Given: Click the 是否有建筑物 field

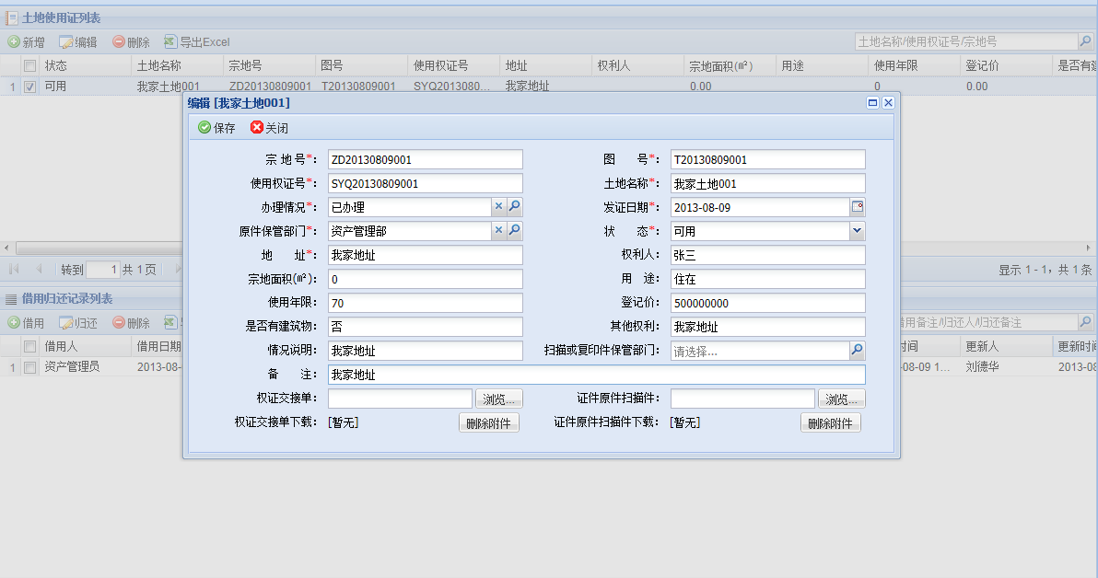Looking at the screenshot, I should 425,326.
